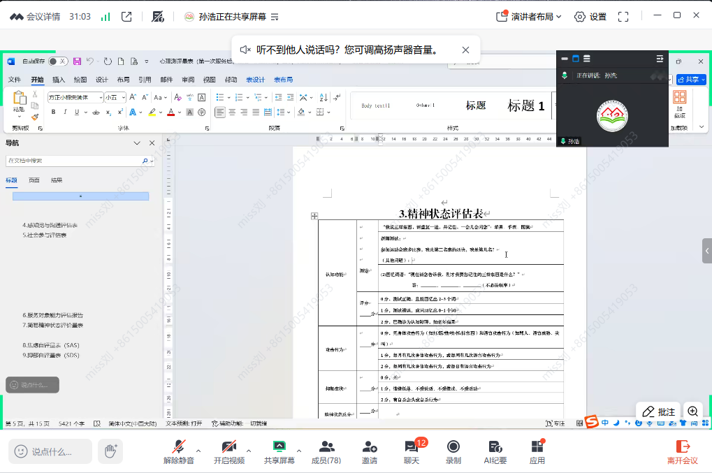Toggle bold formatting

[x=54, y=112]
